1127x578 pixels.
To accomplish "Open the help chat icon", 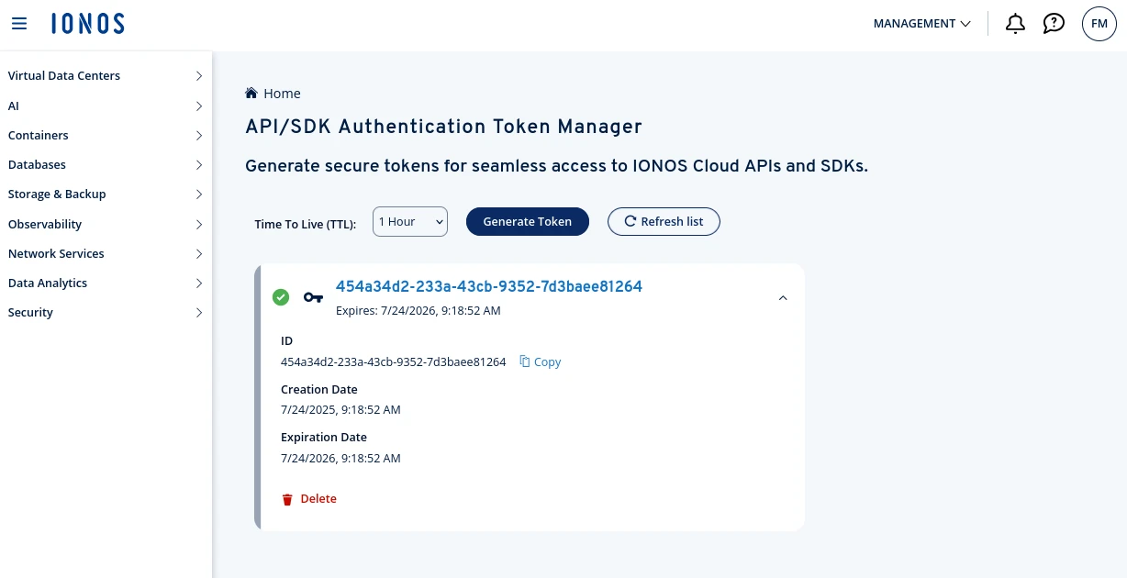I will pos(1054,24).
